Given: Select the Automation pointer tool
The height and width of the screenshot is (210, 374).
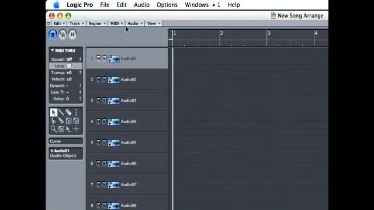Looking at the screenshot, I should pos(68,129).
